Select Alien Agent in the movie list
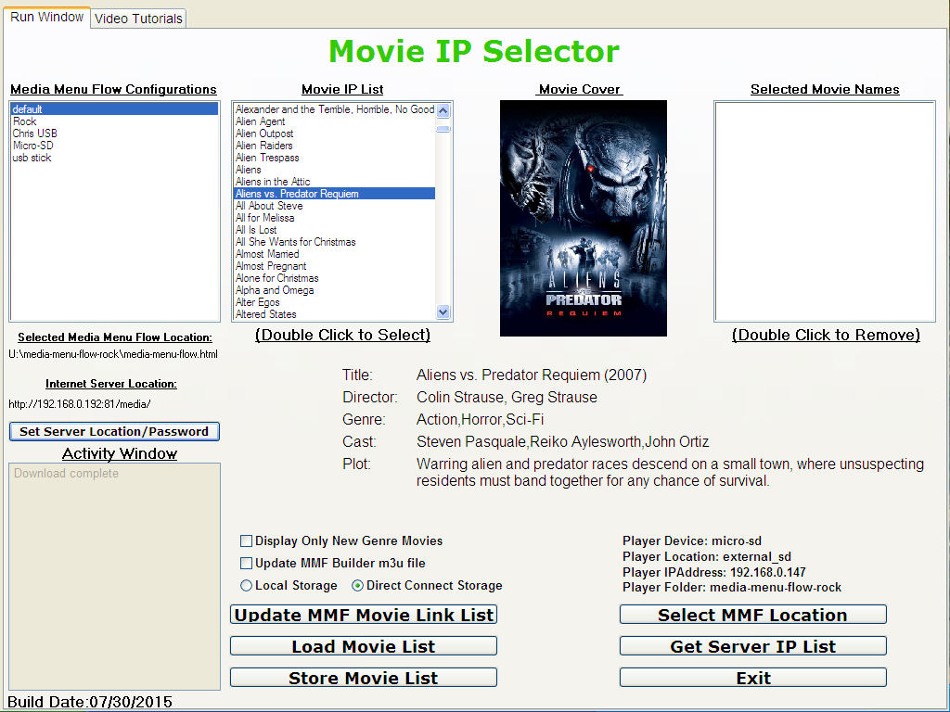950x712 pixels. tap(334, 121)
